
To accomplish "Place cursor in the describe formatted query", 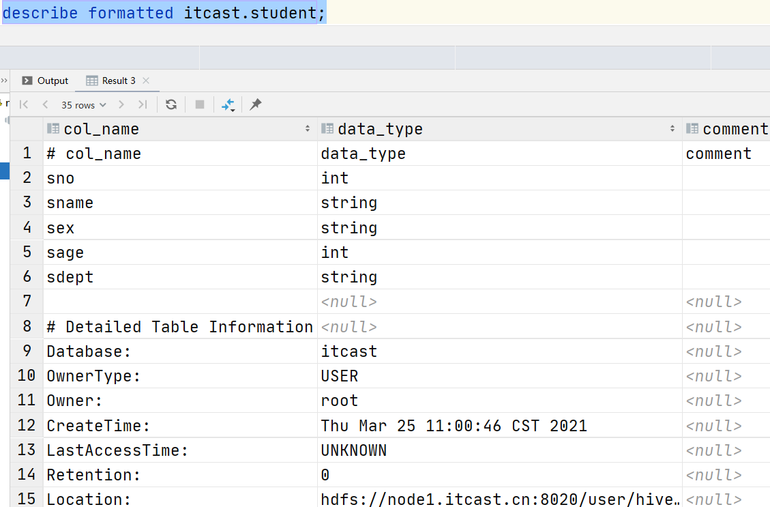I will point(164,13).
